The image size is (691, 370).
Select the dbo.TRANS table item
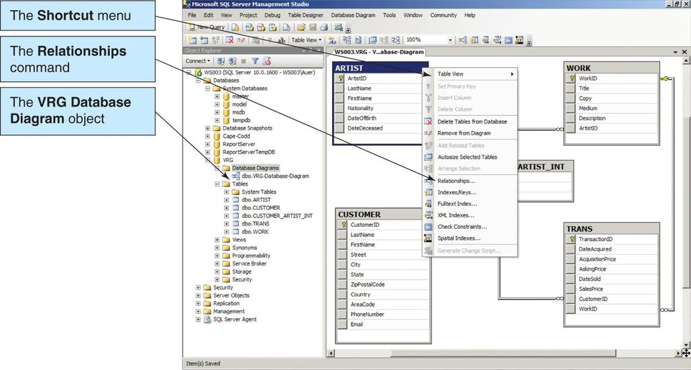[x=255, y=223]
